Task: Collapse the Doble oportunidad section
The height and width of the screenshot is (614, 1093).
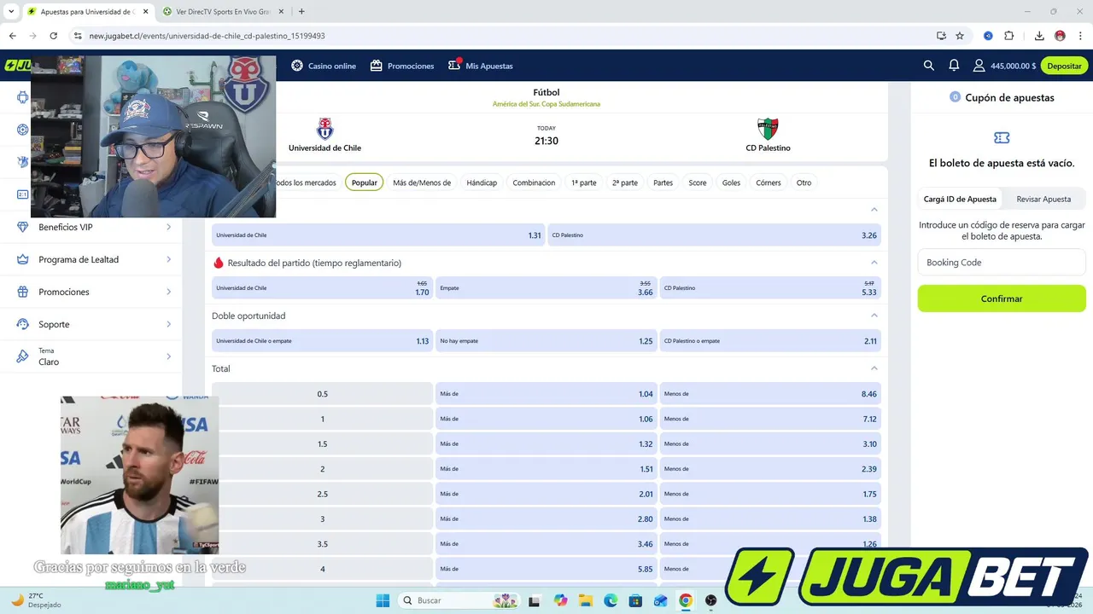Action: click(x=874, y=316)
